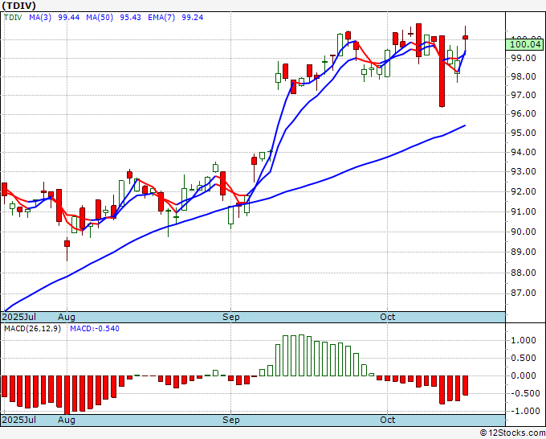Click the MA(3) legend label
This screenshot has height=439, width=546.
point(40,18)
